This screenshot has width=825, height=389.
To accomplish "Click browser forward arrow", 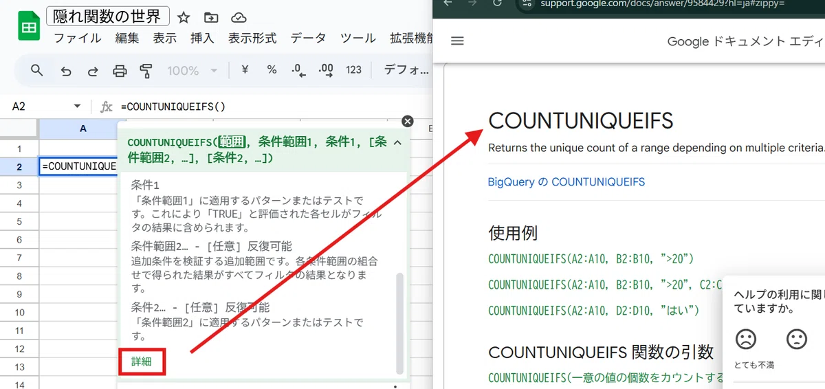I will coord(472,3).
